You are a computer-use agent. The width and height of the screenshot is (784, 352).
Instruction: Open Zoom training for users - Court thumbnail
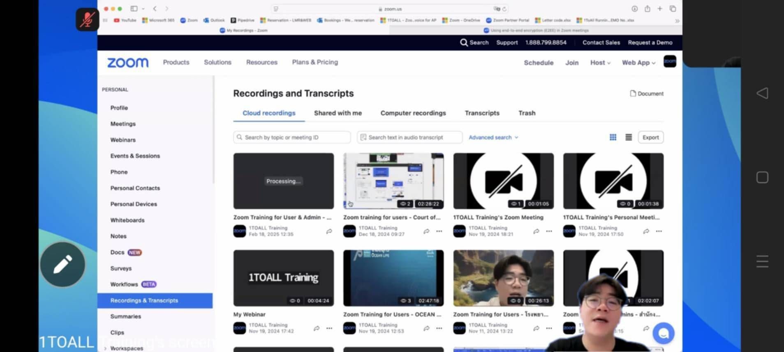[393, 181]
